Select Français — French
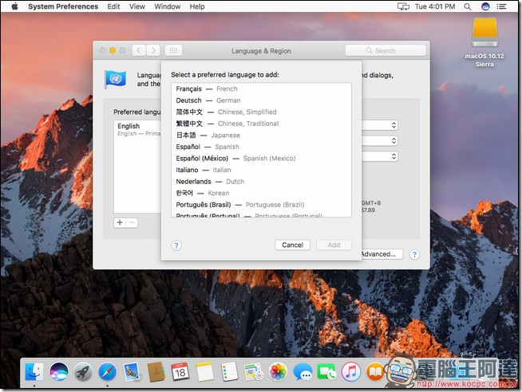Viewport: 522px width, 392px height. point(261,89)
